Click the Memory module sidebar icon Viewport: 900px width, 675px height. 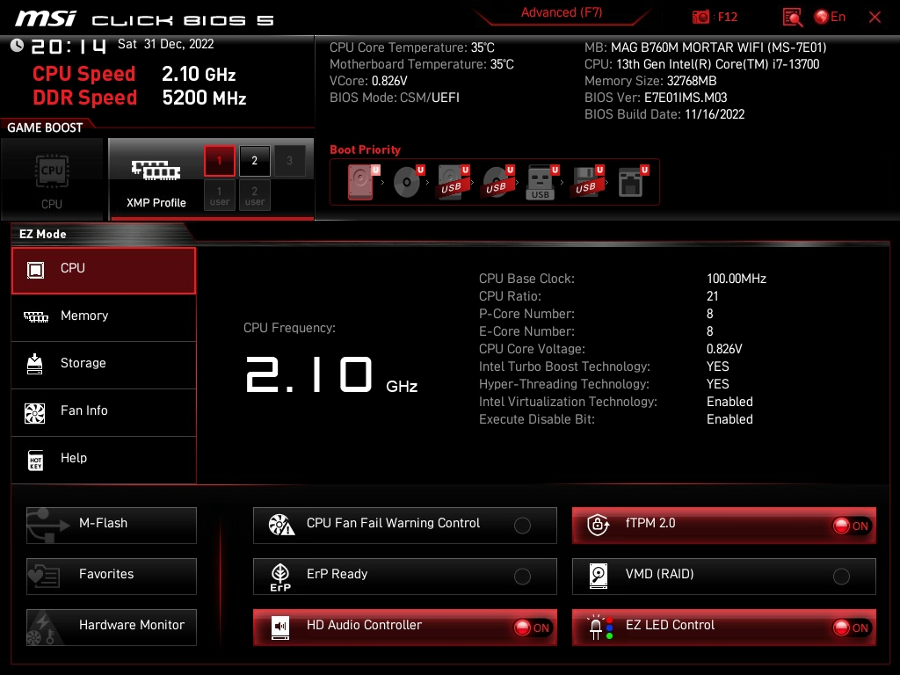[35, 316]
